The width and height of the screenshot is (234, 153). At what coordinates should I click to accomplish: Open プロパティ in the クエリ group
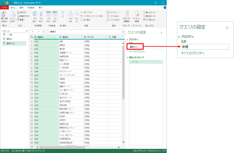[x=22, y=12]
